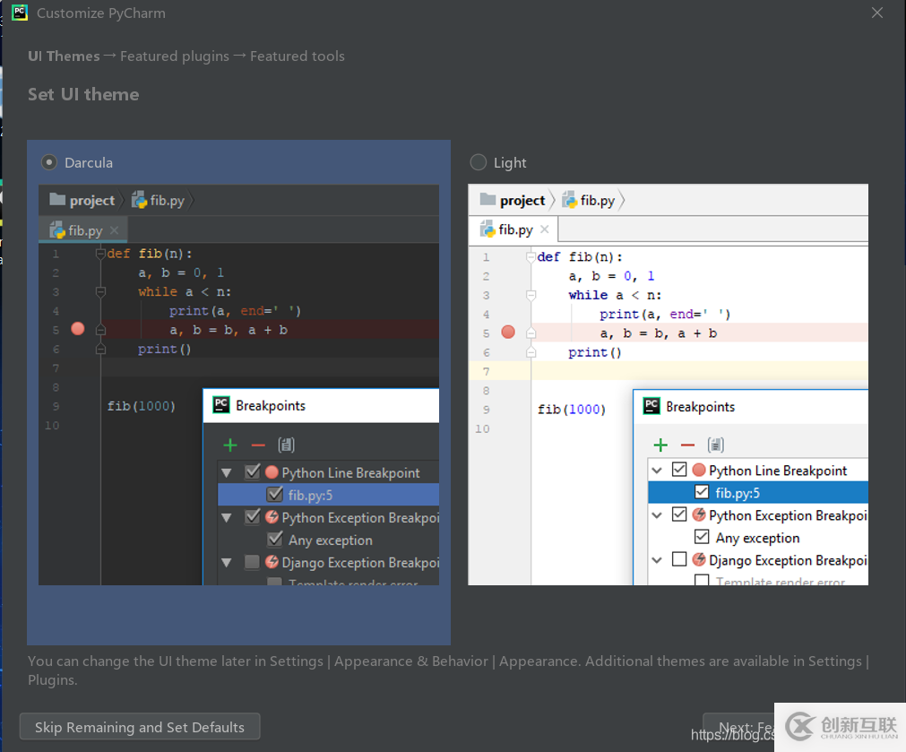Click the PyCharm logo in title bar

(20, 13)
